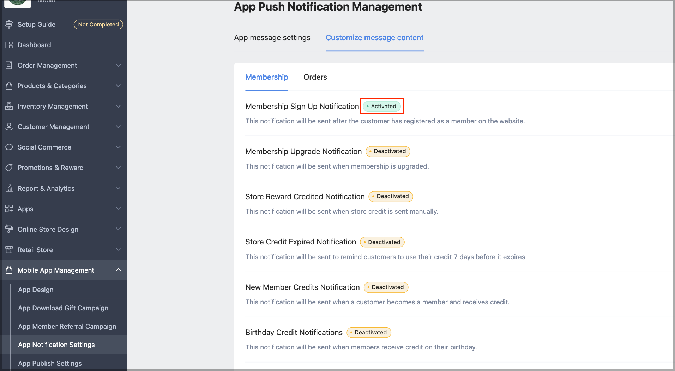Switch to the Orders sub-tab

[315, 77]
